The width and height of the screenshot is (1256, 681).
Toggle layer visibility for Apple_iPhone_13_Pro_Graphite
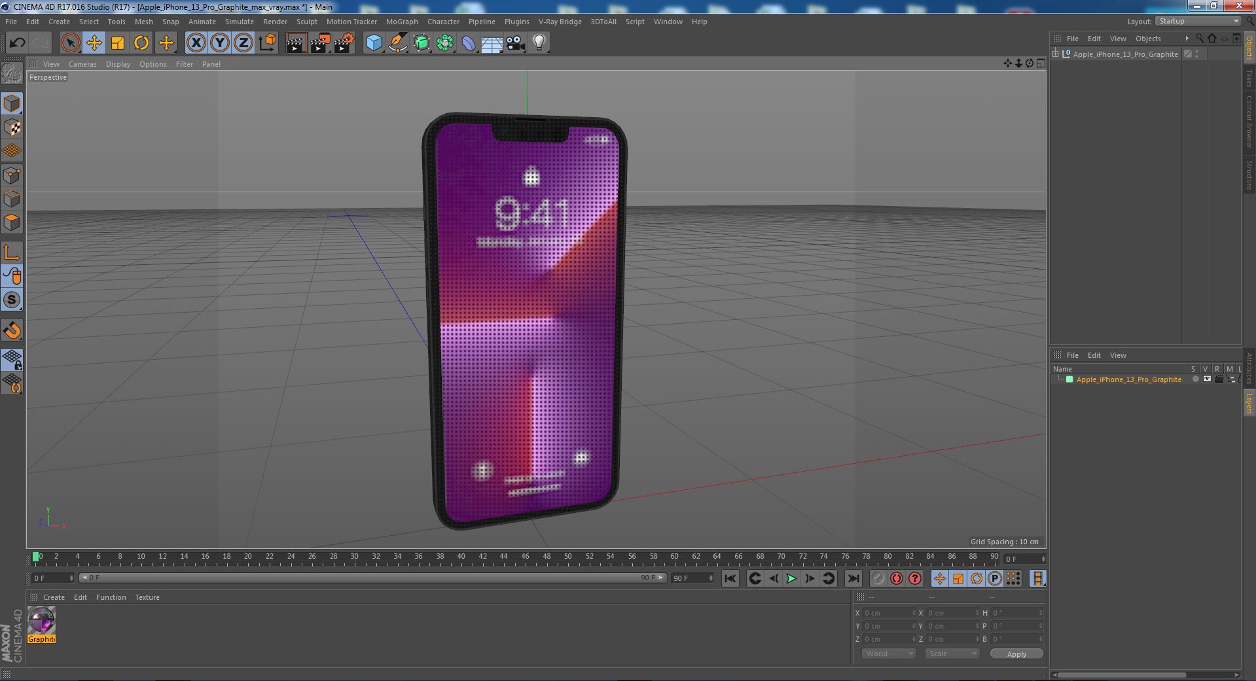pyautogui.click(x=1207, y=379)
